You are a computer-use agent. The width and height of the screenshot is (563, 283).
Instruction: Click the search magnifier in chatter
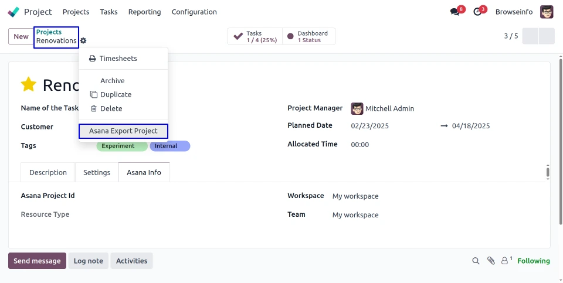click(x=477, y=261)
